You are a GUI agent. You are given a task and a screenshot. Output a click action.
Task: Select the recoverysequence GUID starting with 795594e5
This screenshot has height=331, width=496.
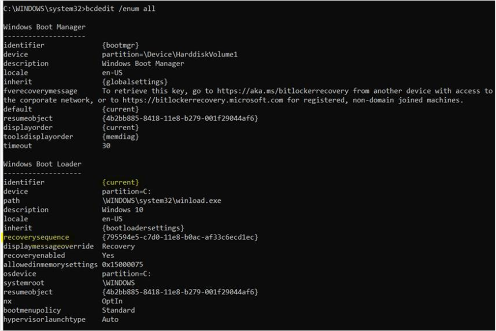180,237
